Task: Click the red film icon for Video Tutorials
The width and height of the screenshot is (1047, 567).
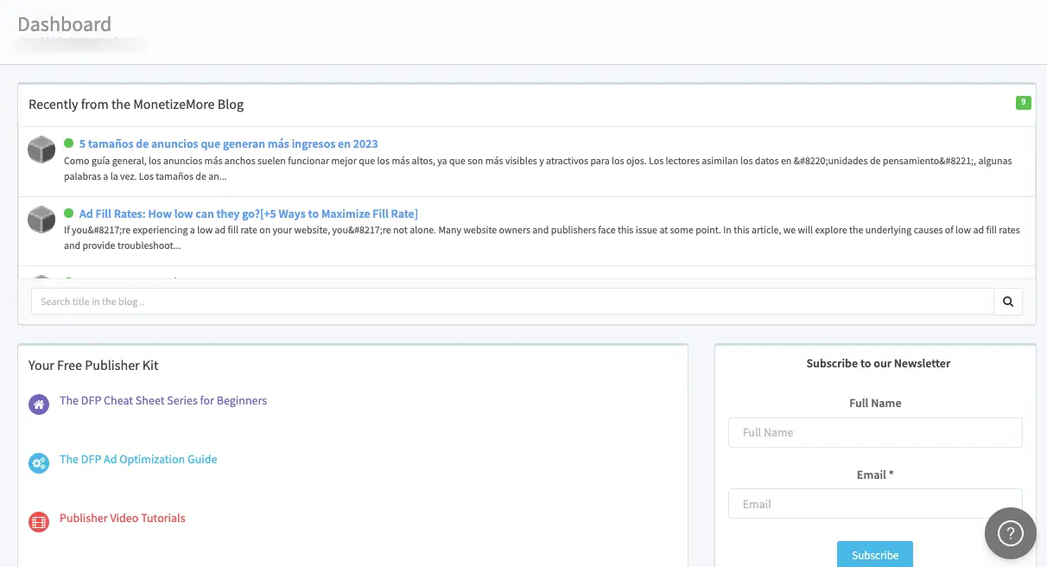Action: pos(39,522)
